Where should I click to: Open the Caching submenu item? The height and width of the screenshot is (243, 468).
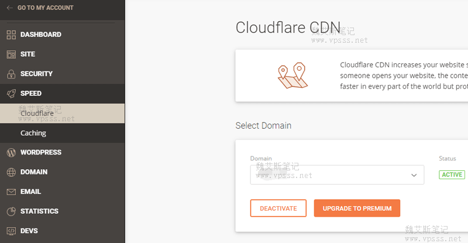63,133
